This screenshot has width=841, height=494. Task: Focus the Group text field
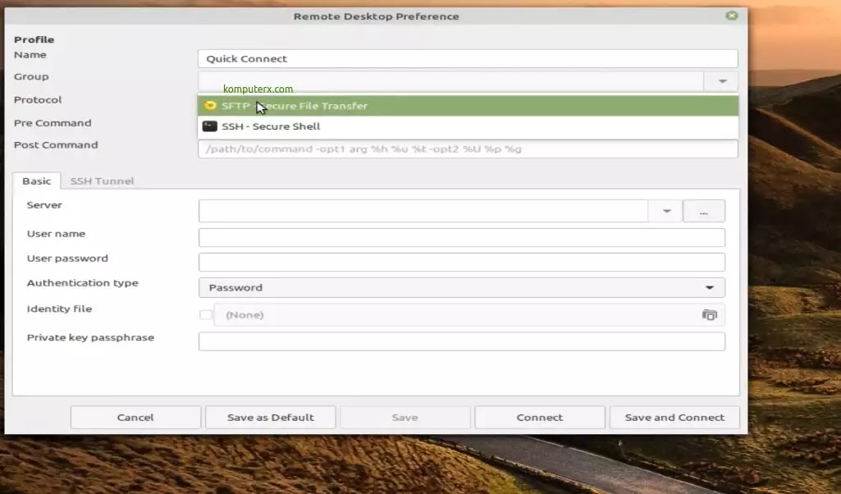coord(451,81)
